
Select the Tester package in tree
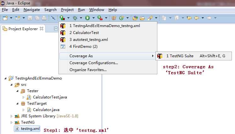29,91
